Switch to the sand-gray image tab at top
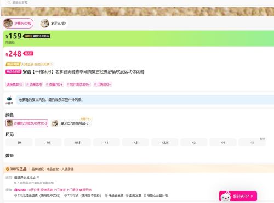 point(18,23)
